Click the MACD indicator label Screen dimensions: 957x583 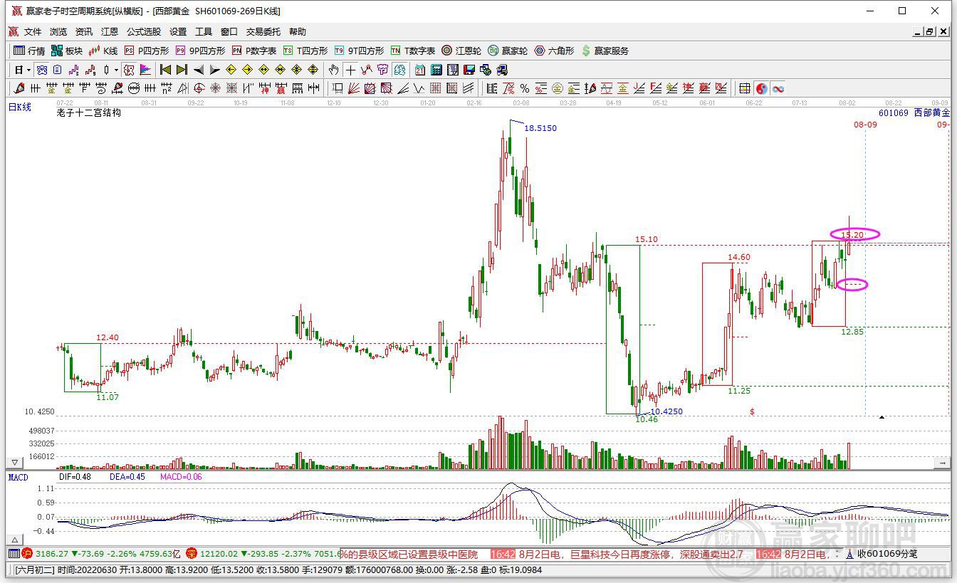point(18,477)
